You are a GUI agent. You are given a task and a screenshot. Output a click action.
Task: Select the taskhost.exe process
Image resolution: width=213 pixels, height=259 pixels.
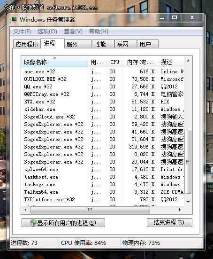(x=103, y=177)
